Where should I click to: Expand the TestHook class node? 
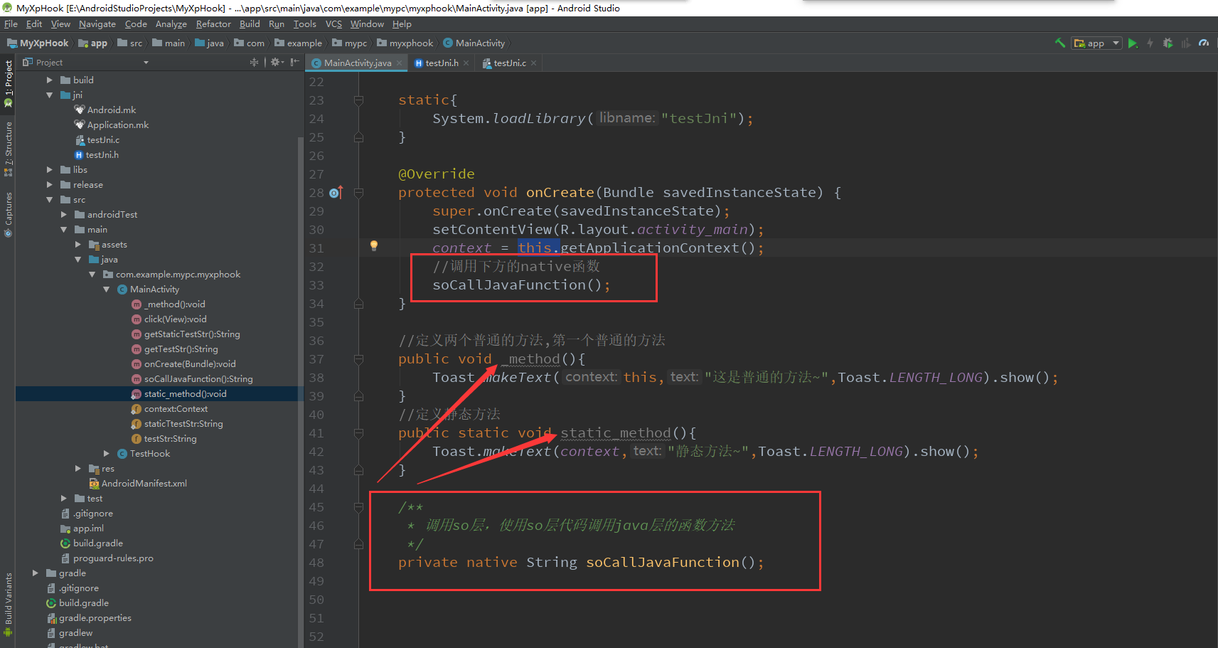pyautogui.click(x=107, y=453)
